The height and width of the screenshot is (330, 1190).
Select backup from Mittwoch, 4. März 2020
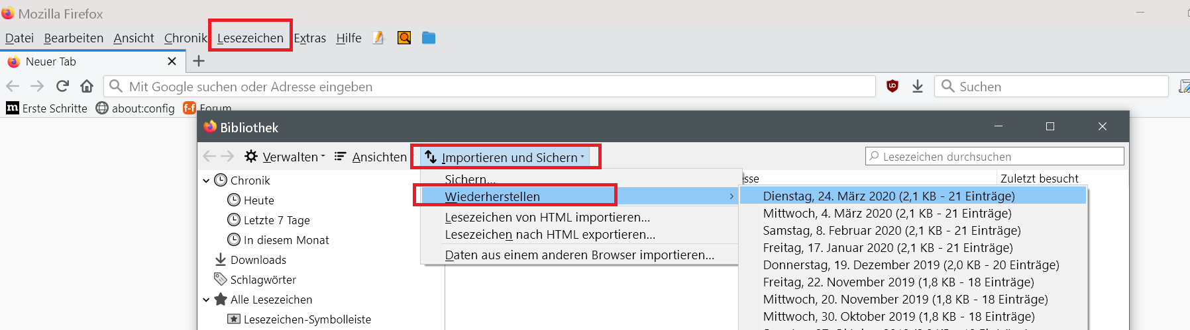(x=887, y=213)
